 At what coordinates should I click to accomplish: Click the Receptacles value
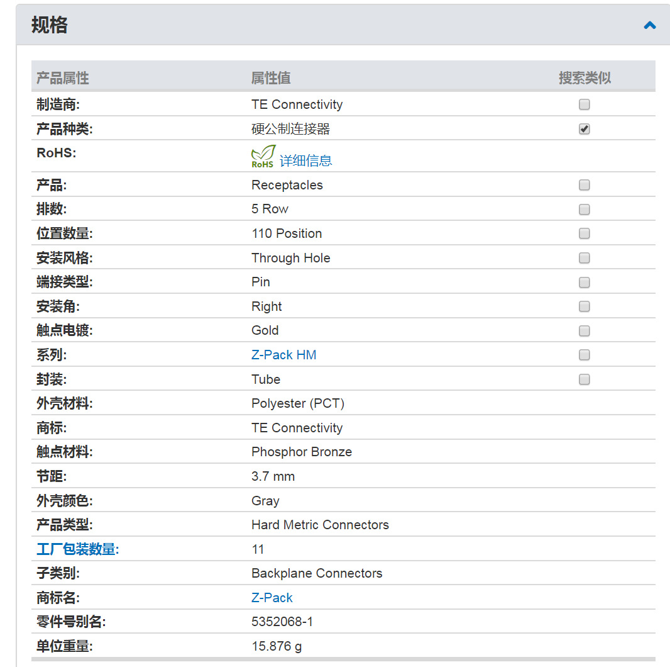point(287,185)
